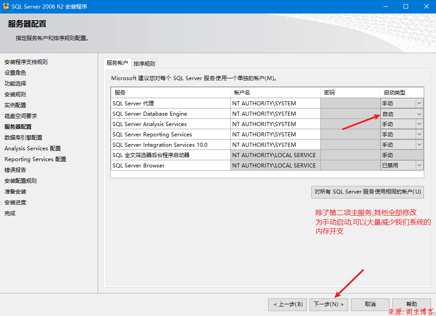Click LOCAL SERVICE account for SQL Server Browser
The width and height of the screenshot is (436, 316).
click(x=275, y=166)
